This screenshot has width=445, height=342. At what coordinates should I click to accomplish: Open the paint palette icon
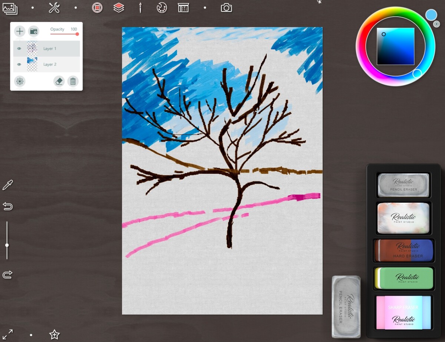(x=162, y=8)
